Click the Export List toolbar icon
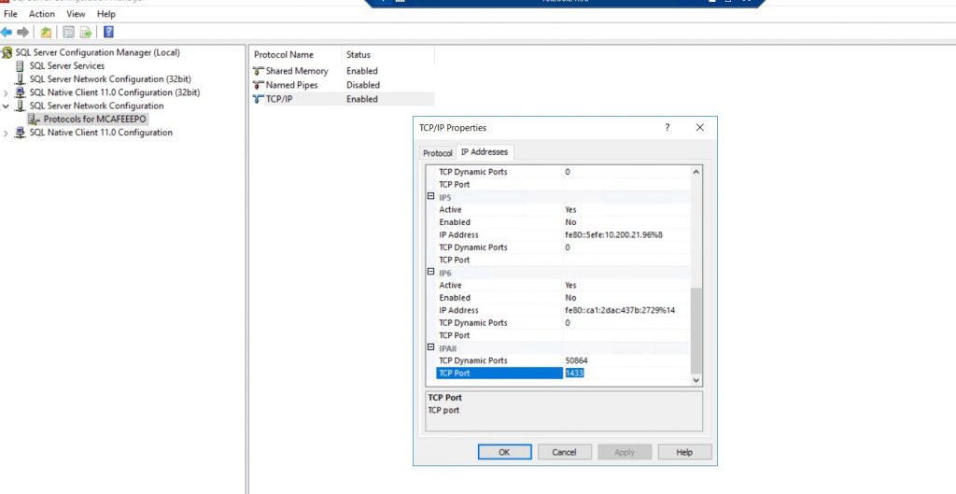Screen dimensions: 956x494 86,33
